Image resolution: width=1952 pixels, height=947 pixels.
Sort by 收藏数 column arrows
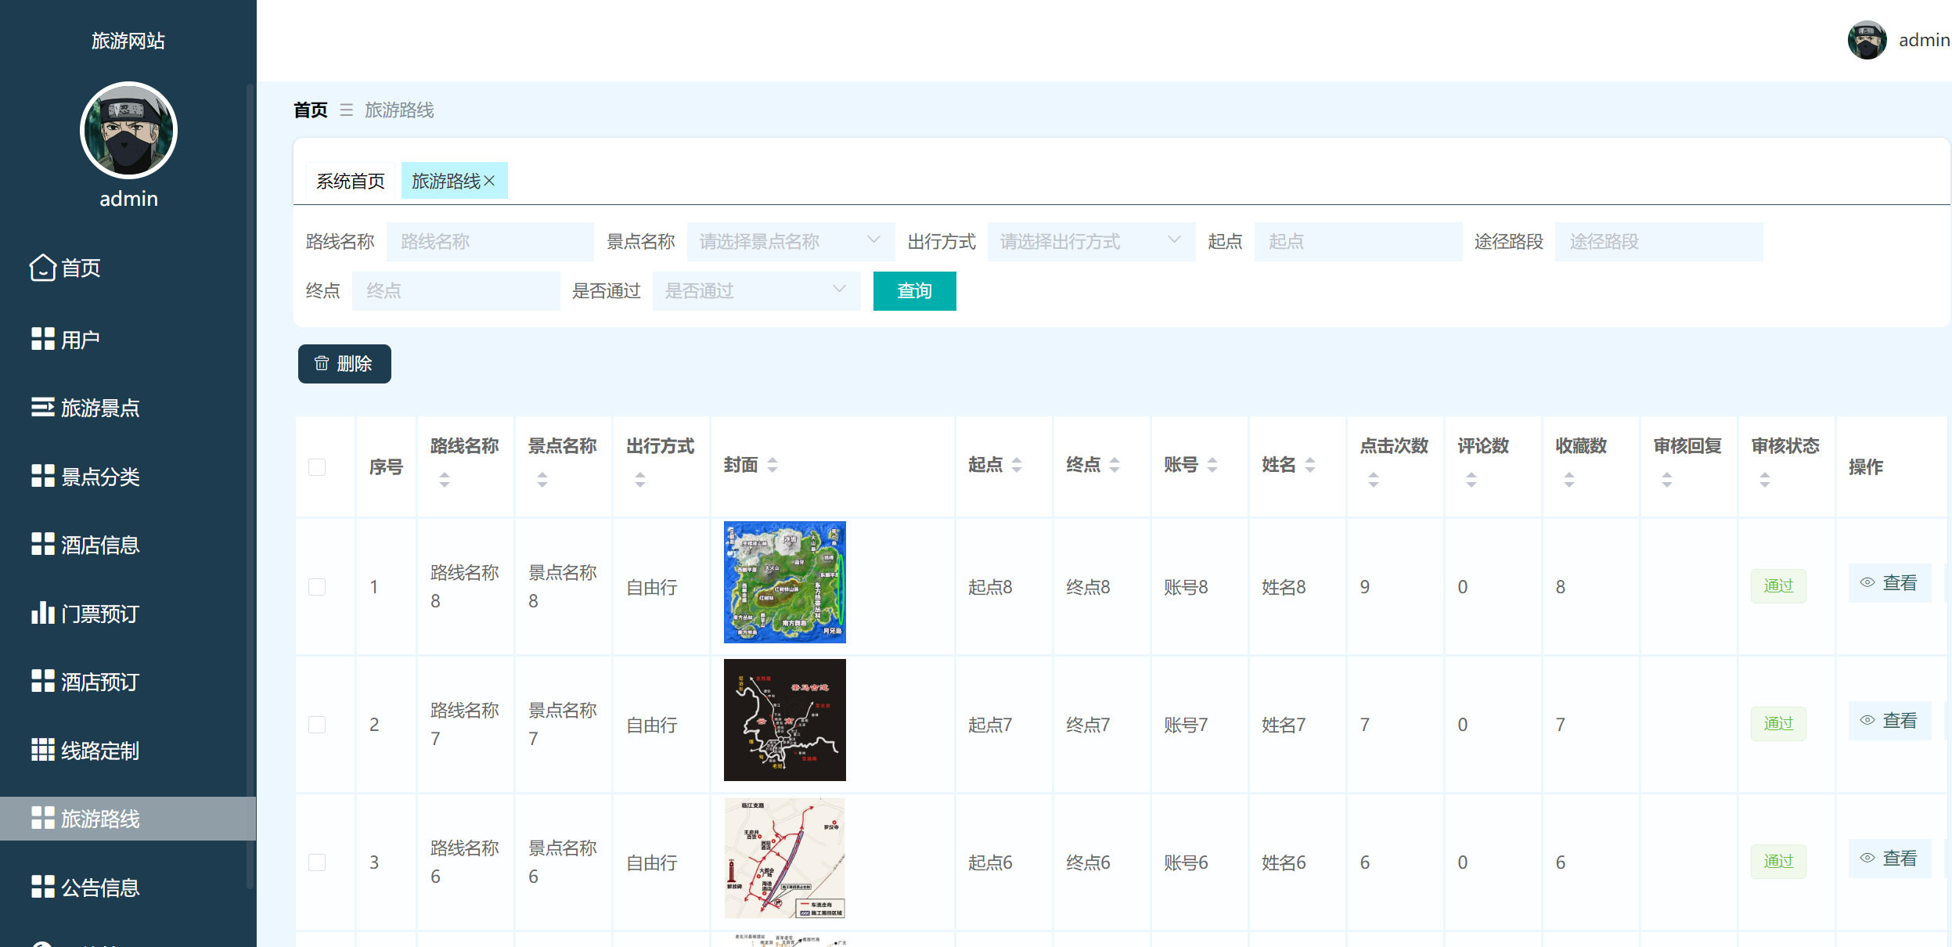[x=1569, y=480]
